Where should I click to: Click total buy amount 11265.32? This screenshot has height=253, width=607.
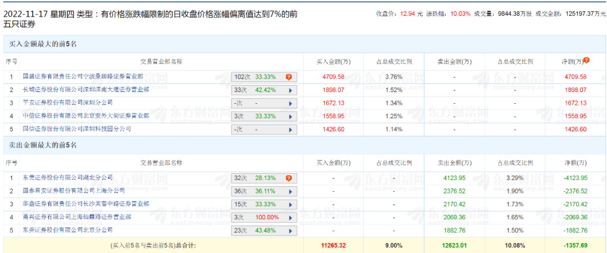point(333,245)
